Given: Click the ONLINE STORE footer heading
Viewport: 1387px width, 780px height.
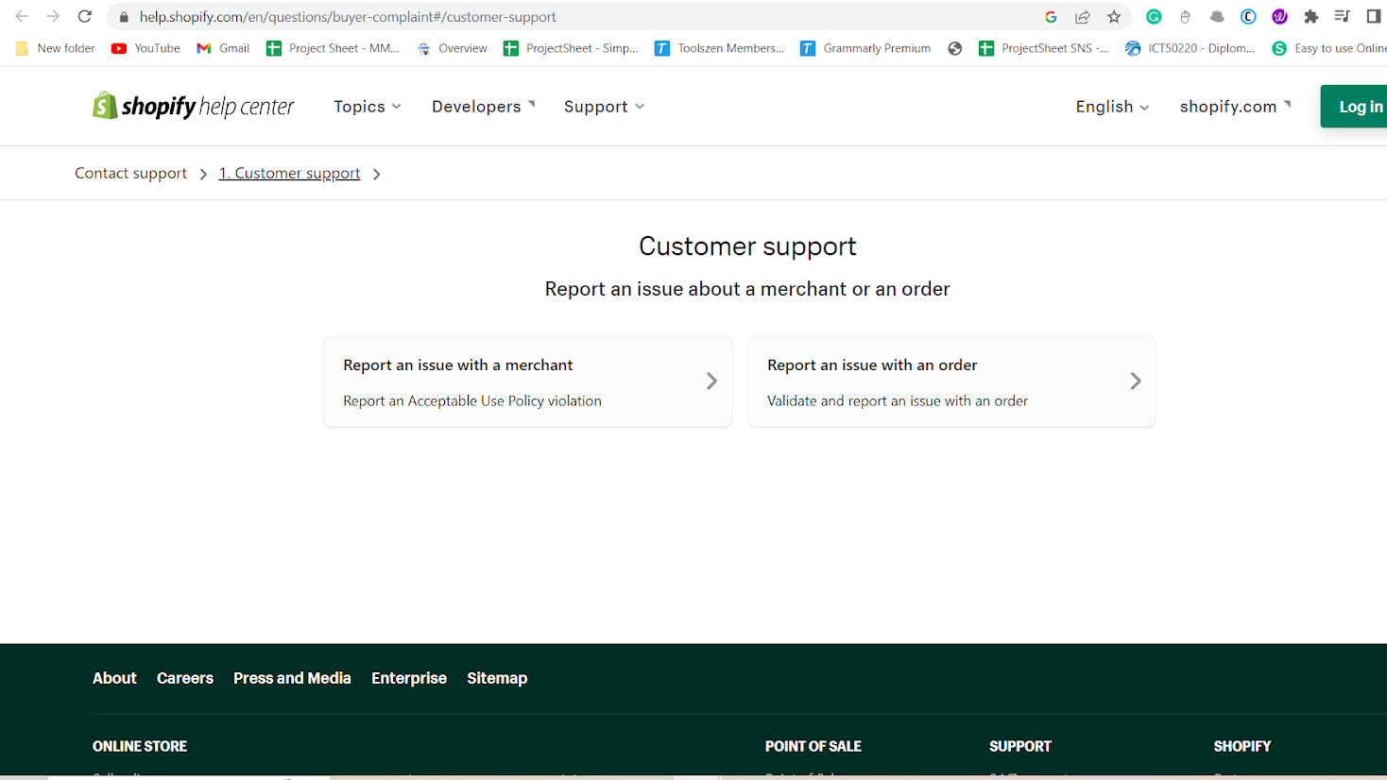Looking at the screenshot, I should 140,746.
